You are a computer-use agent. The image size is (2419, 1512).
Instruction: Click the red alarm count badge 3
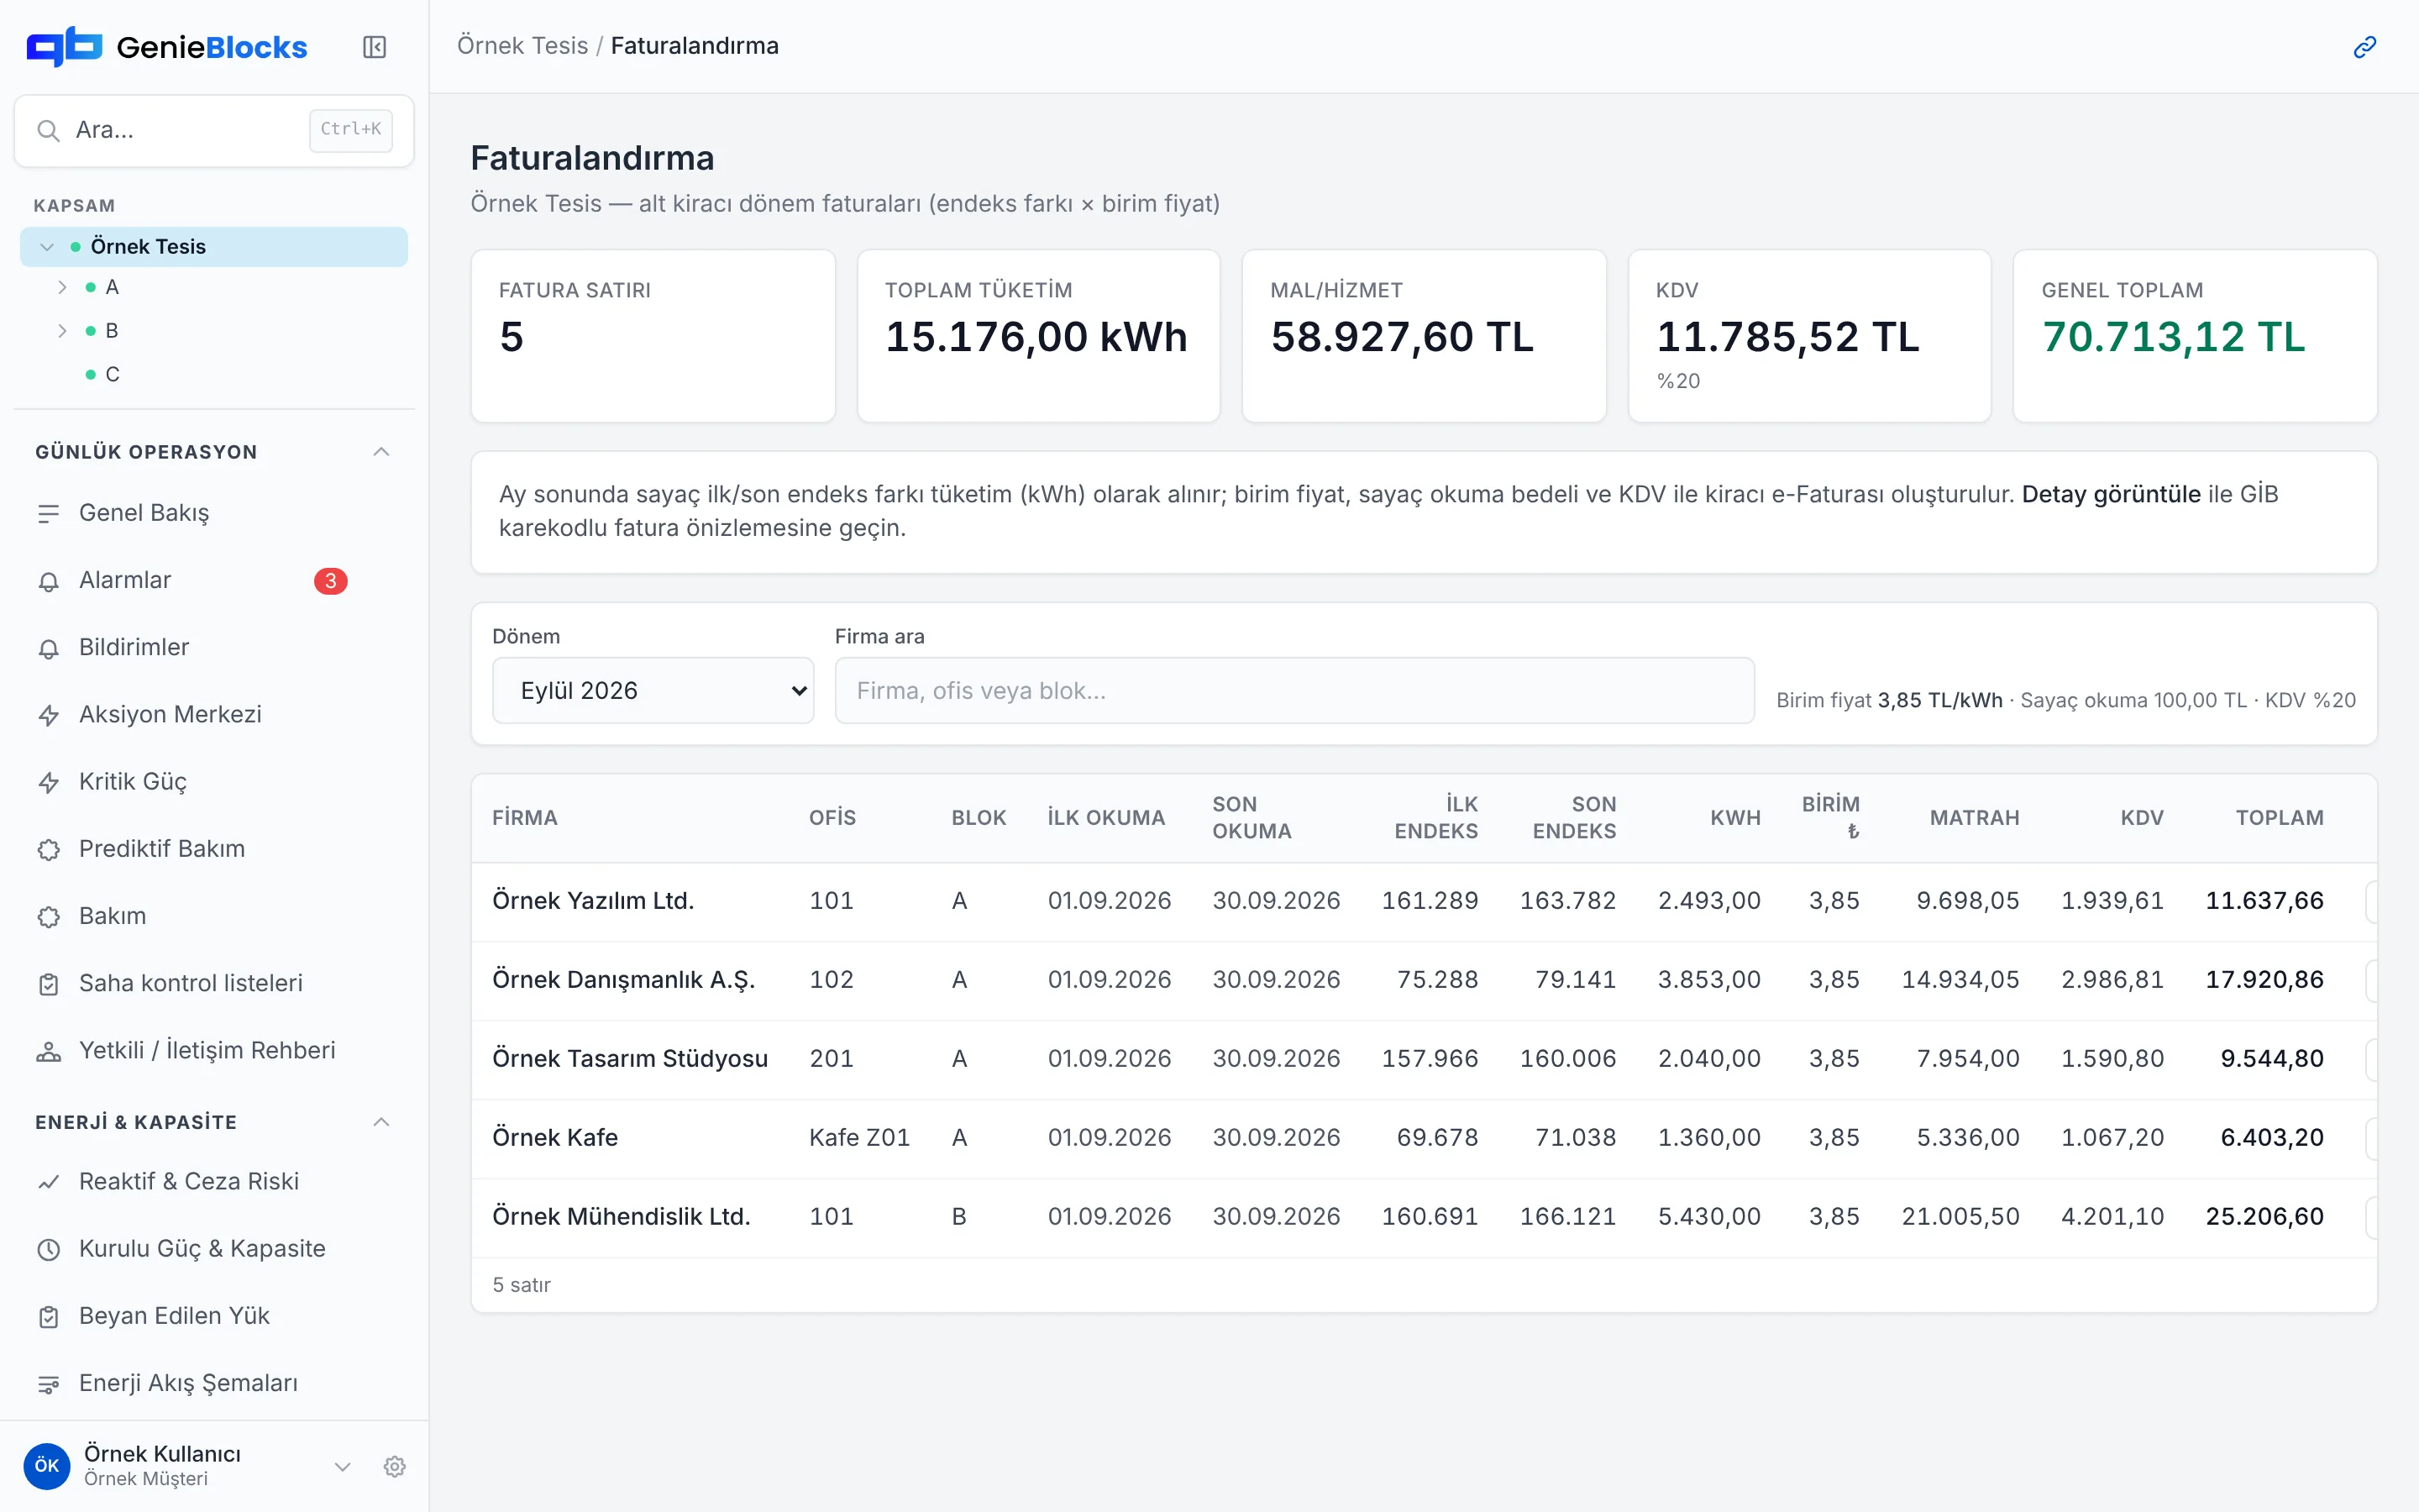pyautogui.click(x=331, y=581)
